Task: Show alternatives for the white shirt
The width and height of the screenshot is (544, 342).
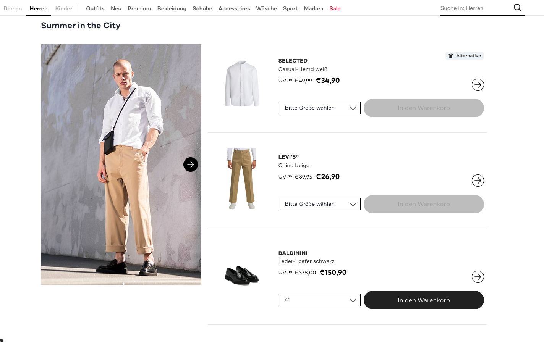Action: pyautogui.click(x=465, y=56)
